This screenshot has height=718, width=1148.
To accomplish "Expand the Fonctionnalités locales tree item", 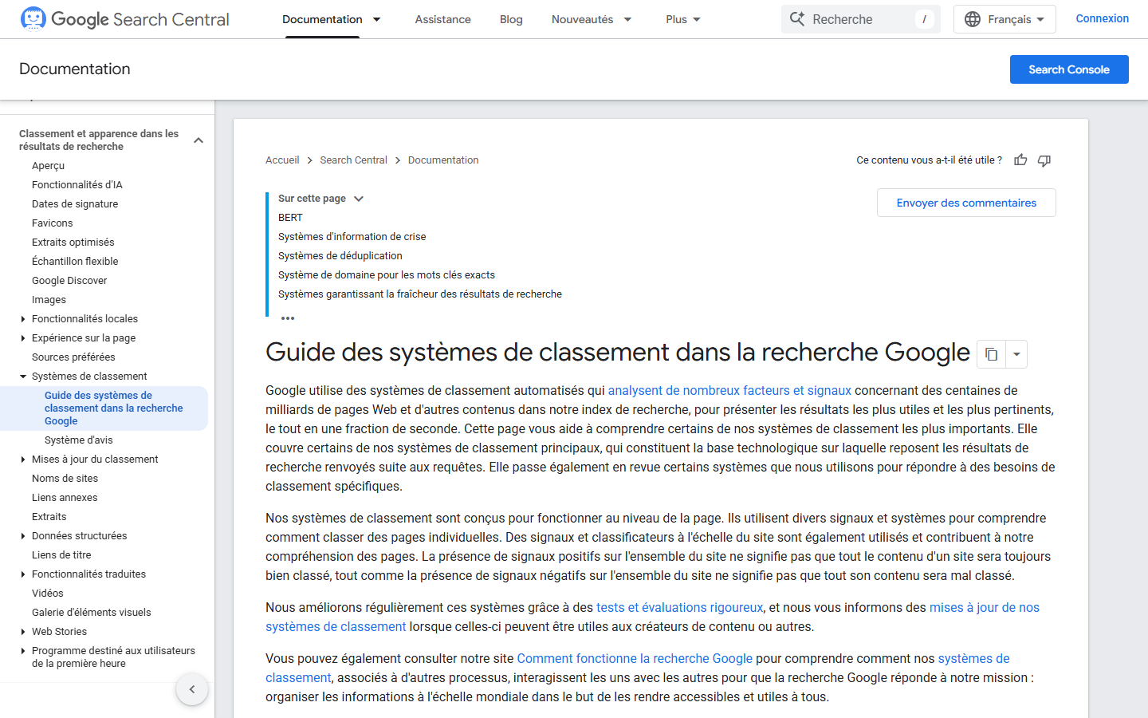I will 23,319.
